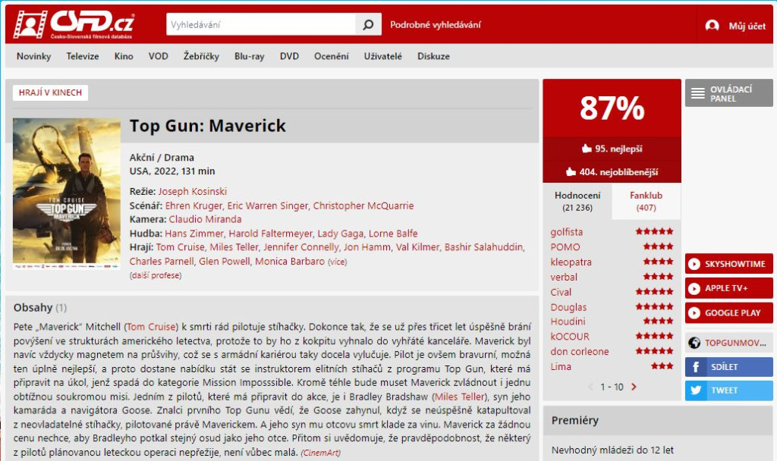Screen dimensions: 777x461
Task: Click the Ovládací panel hamburger icon
Action: click(x=698, y=93)
